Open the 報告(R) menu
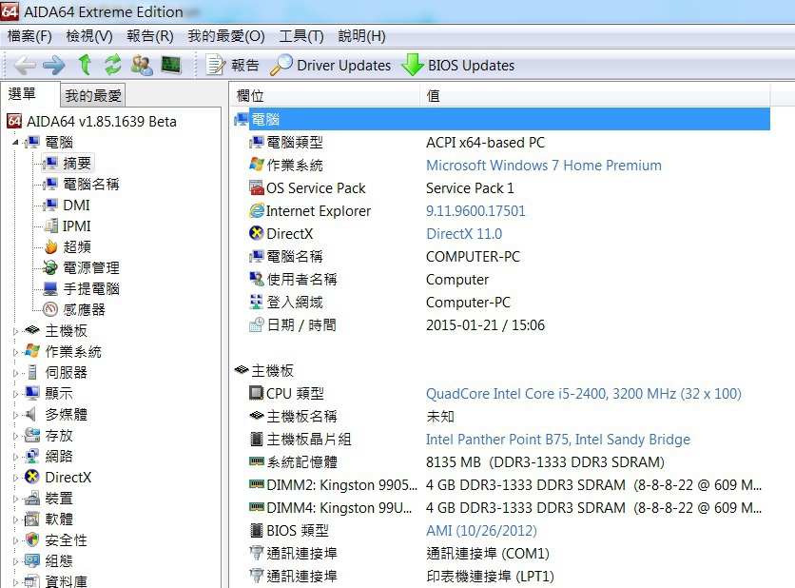 click(x=150, y=36)
